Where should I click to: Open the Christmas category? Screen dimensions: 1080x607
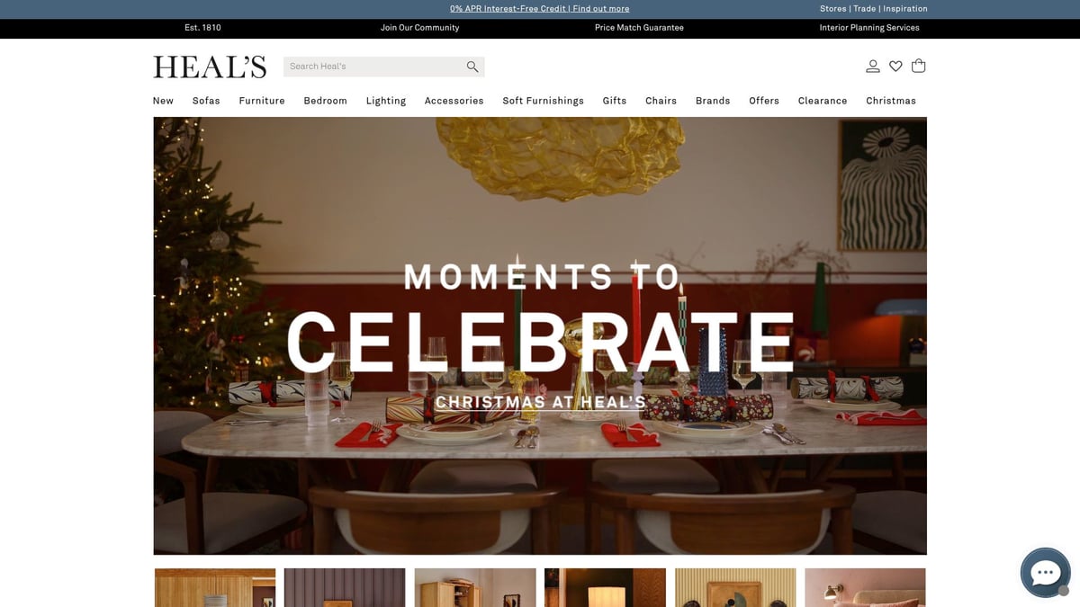[x=891, y=101]
